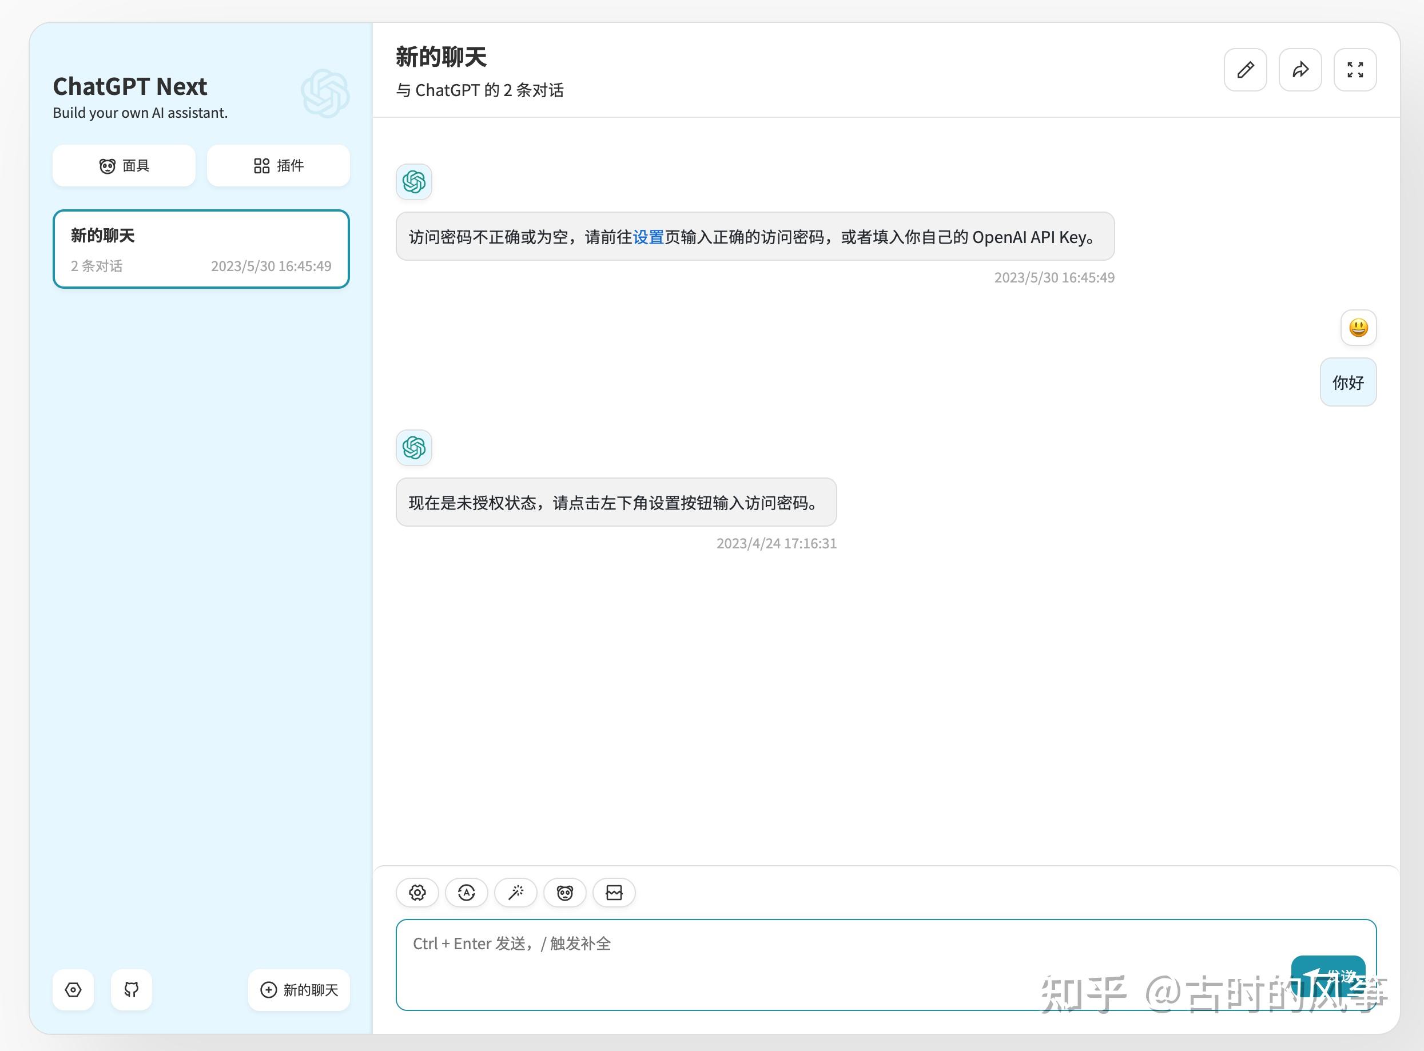Open the panda mask icon above input
The image size is (1424, 1051).
click(565, 893)
